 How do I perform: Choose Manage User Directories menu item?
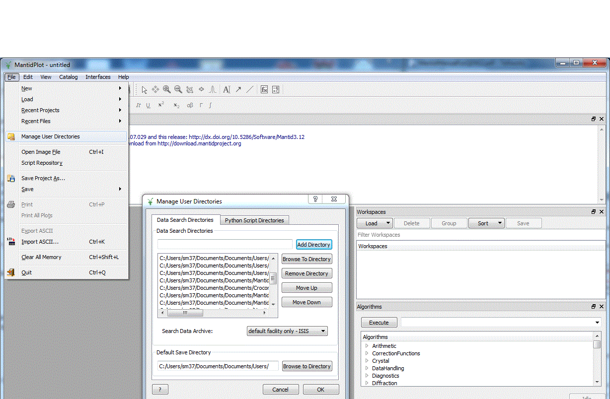click(x=67, y=136)
